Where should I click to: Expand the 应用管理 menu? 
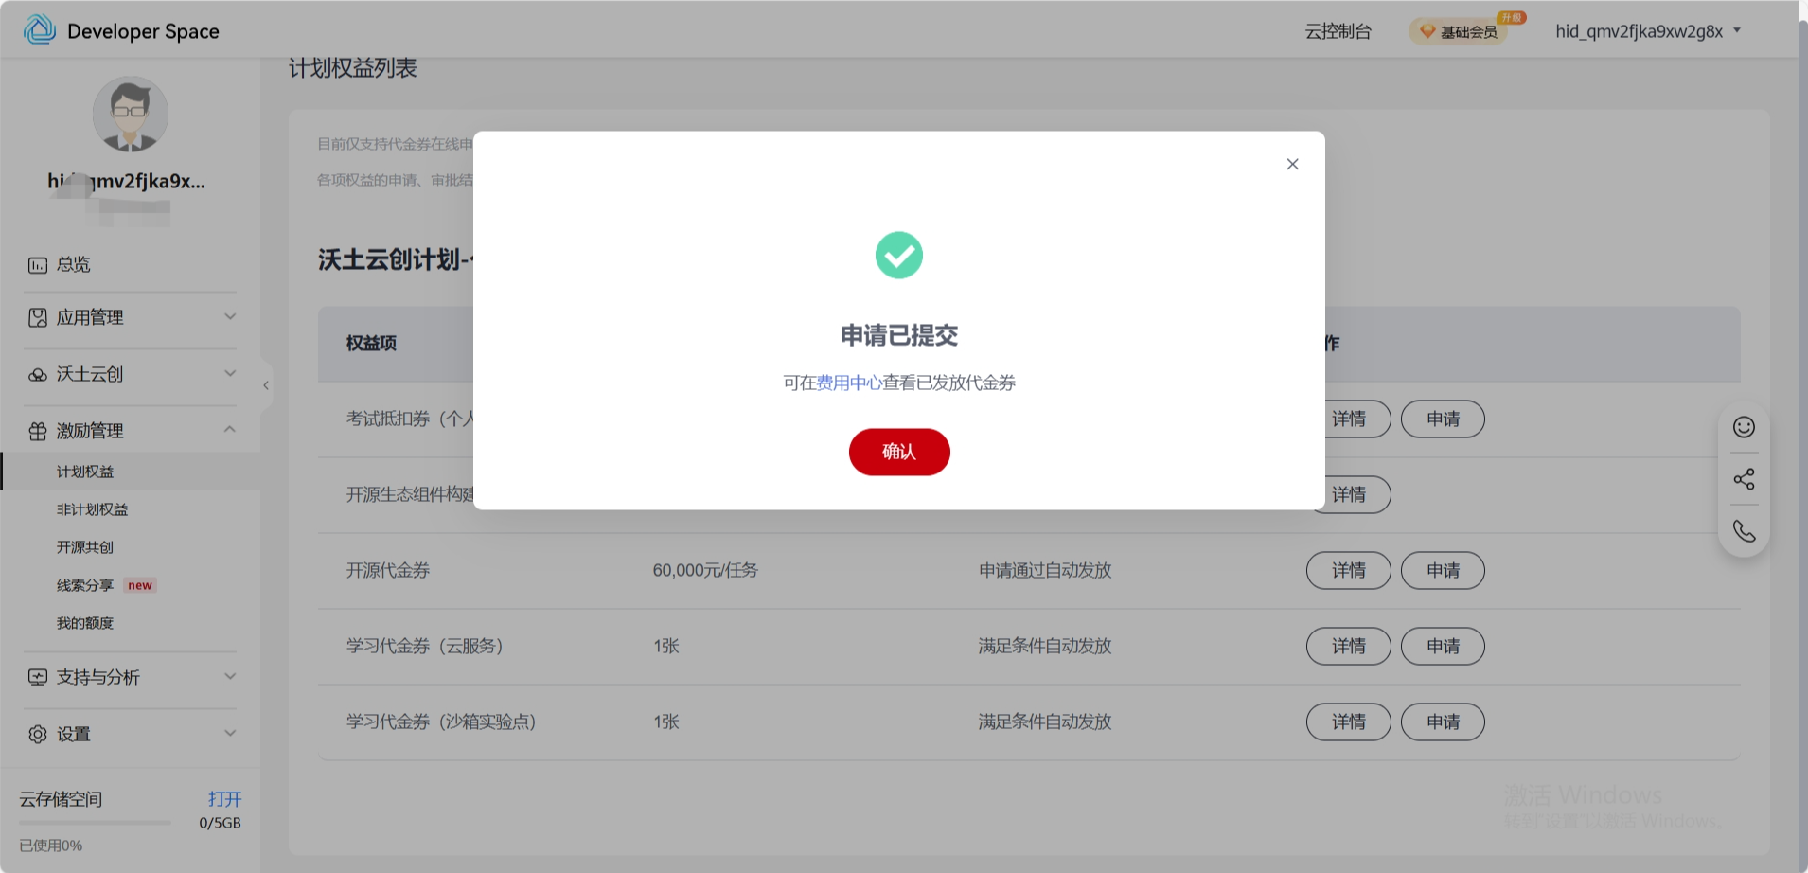(x=131, y=317)
